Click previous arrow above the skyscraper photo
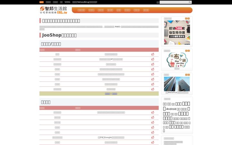Screen dimensions: 232x145 (186, 75)
